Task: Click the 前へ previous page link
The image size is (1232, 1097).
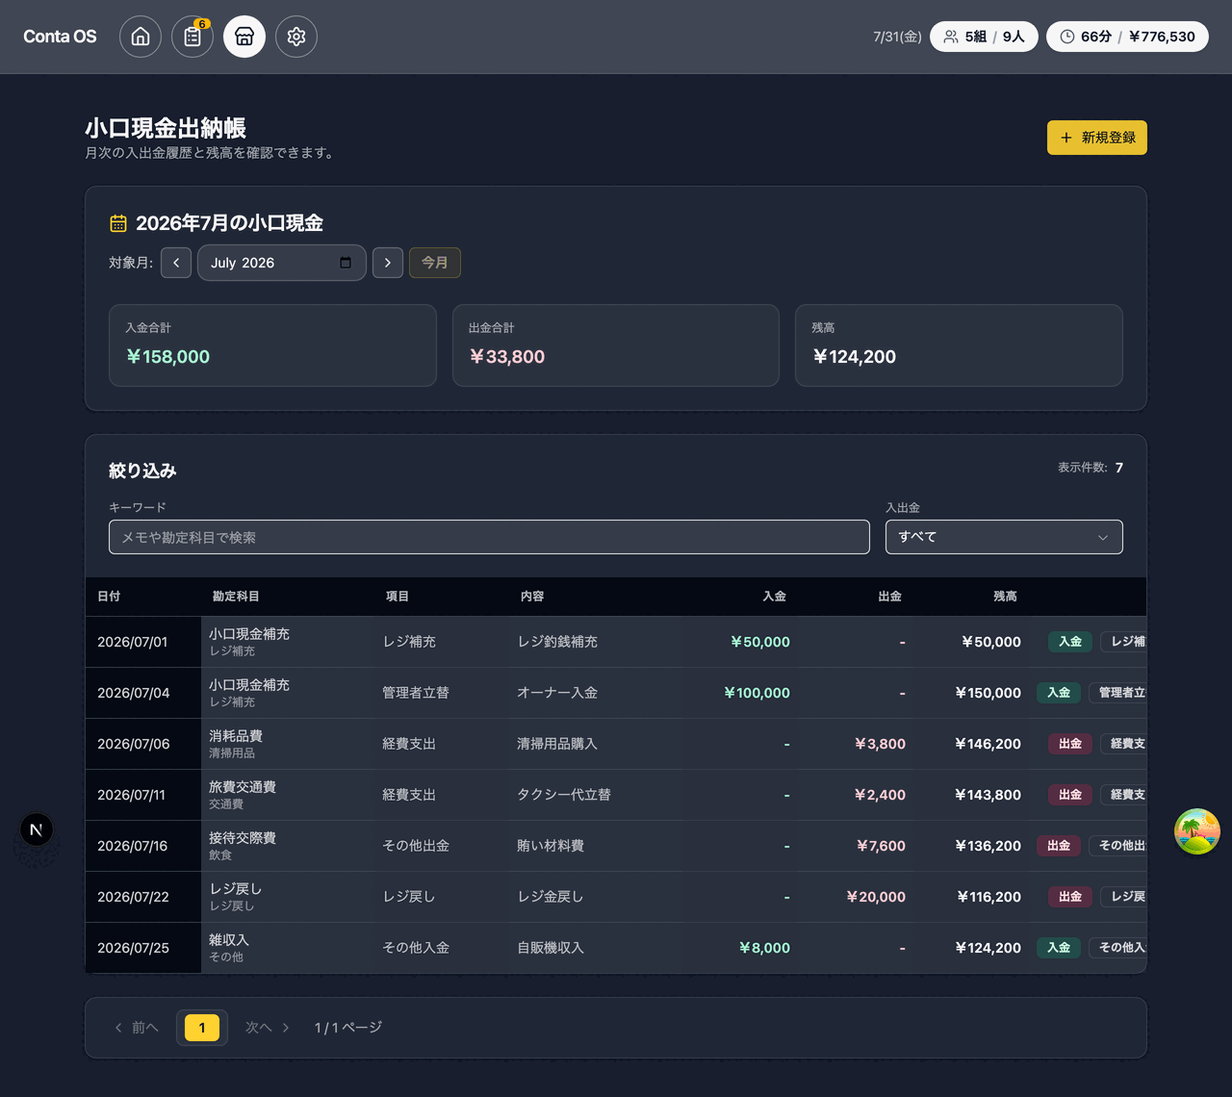Action: click(x=136, y=1028)
